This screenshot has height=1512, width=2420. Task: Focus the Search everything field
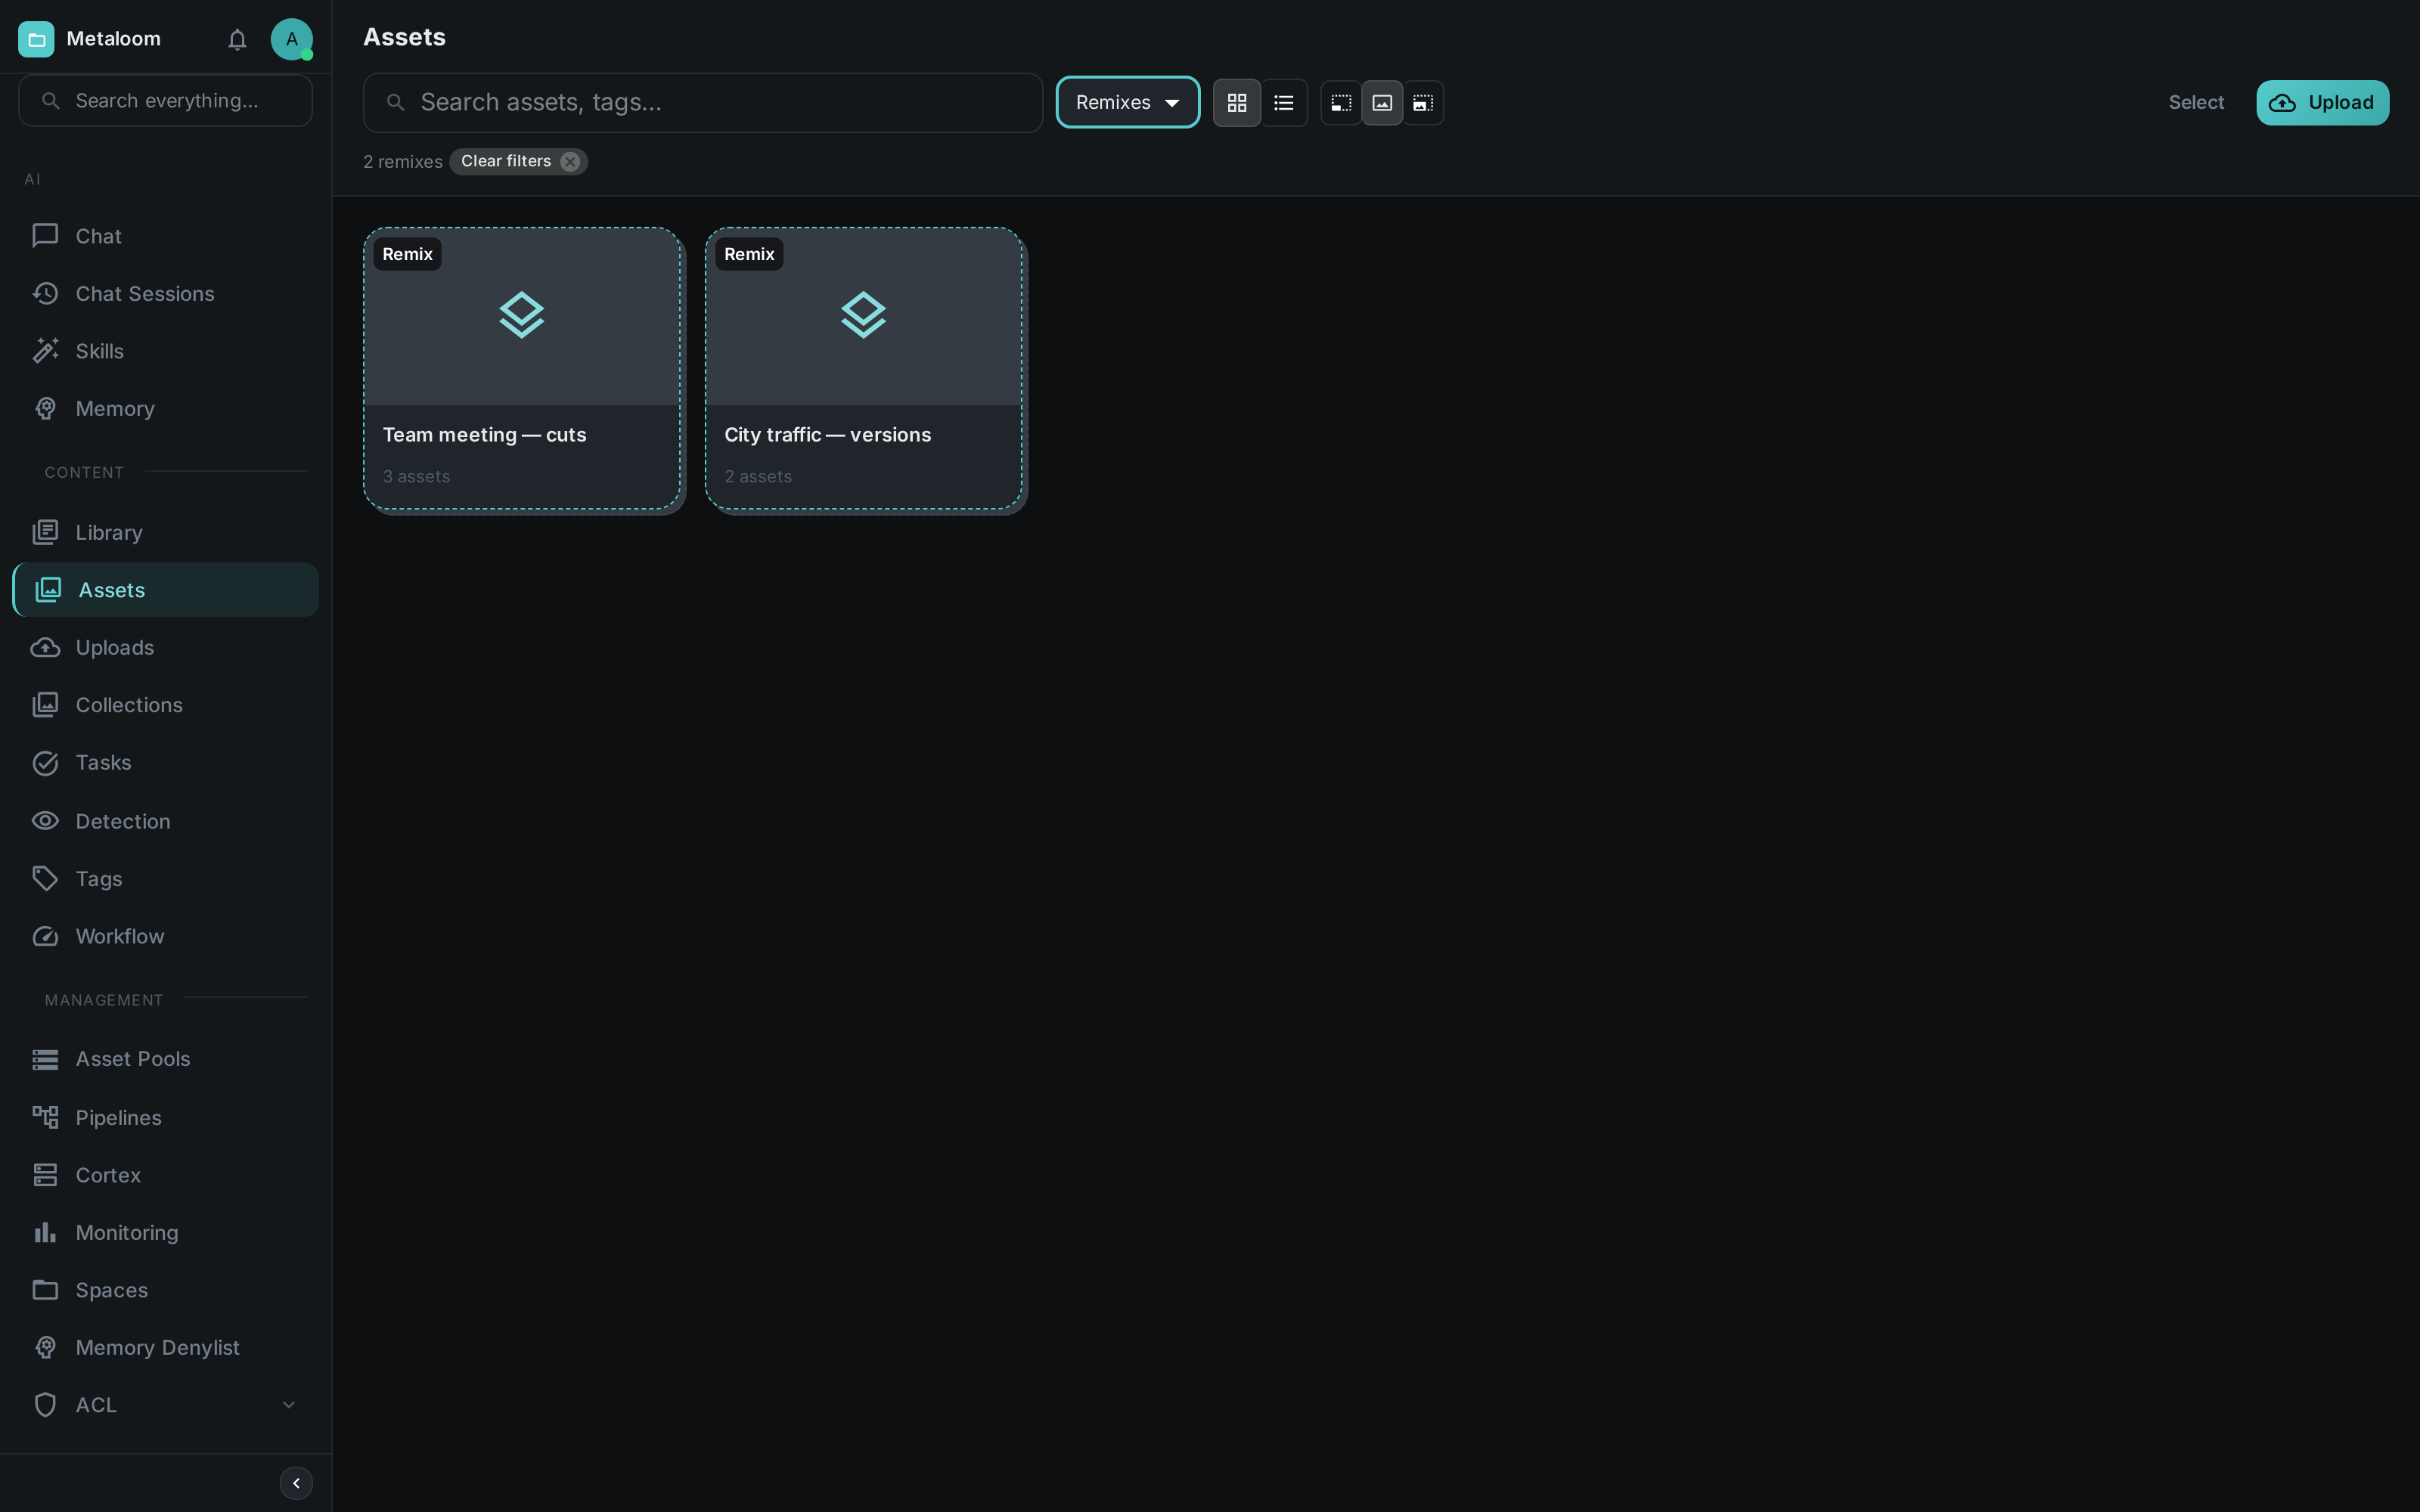point(165,101)
